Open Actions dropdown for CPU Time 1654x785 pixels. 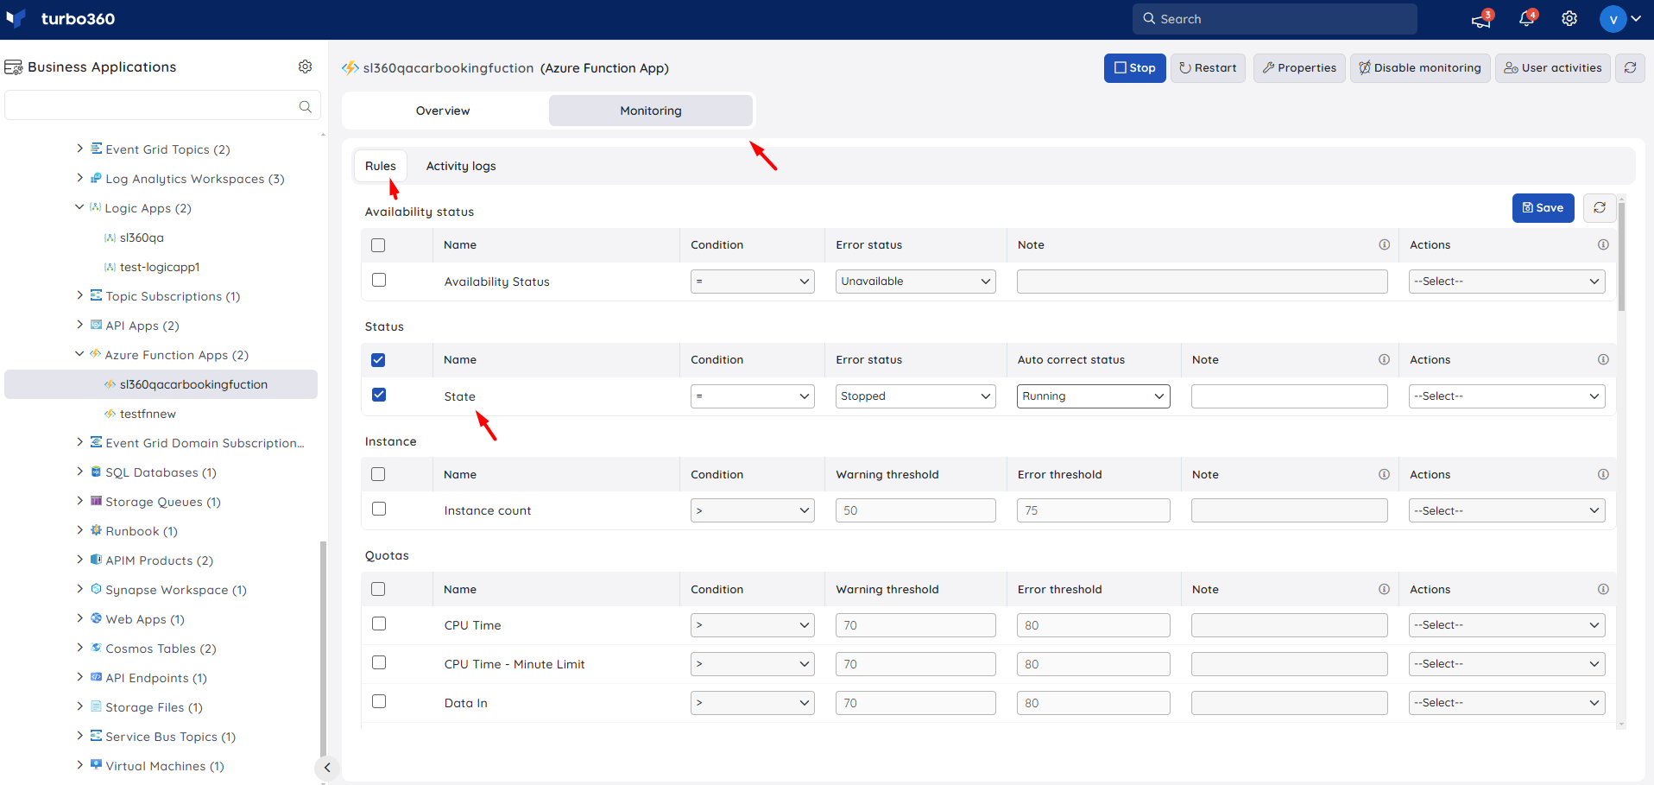click(1506, 625)
